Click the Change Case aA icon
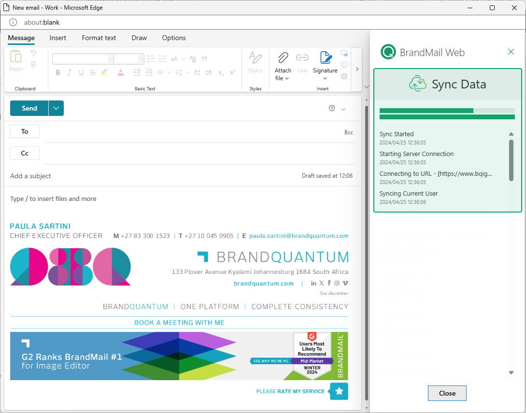 [174, 59]
